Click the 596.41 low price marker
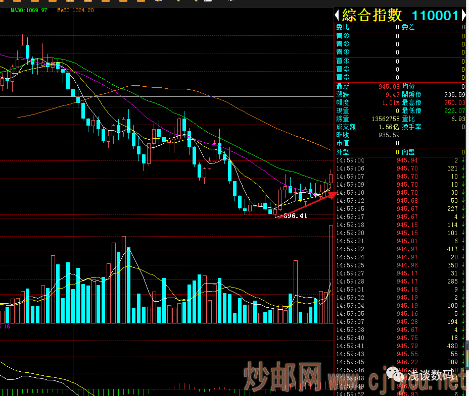 pos(296,215)
